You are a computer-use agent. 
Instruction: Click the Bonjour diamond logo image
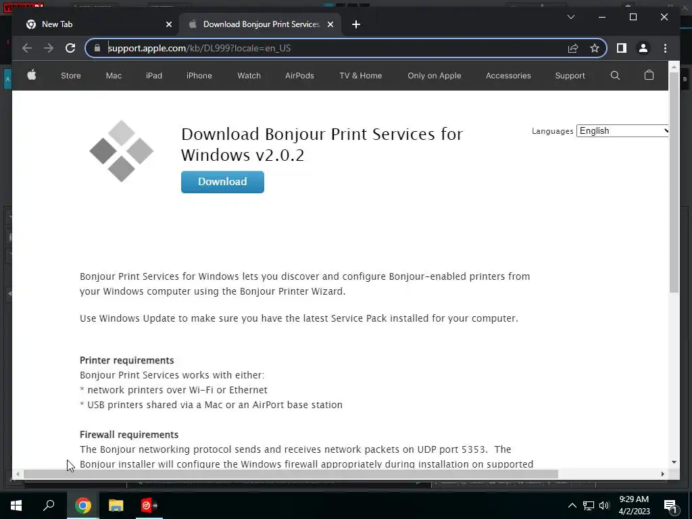click(122, 151)
